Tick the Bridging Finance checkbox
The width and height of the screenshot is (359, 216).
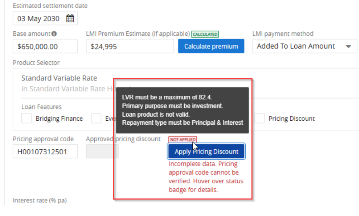pos(26,118)
